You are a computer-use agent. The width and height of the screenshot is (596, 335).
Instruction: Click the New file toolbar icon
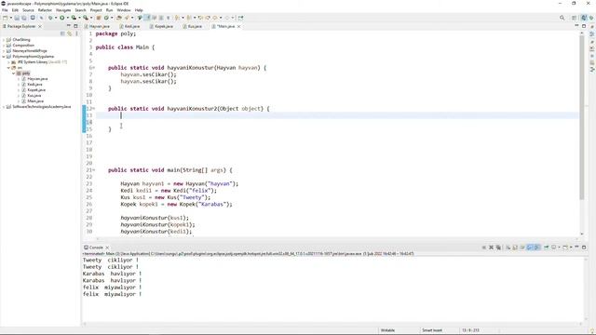pos(5,18)
